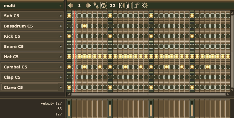Image resolution: width=234 pixels, height=118 pixels.
Task: Click the Cymbal C5 track's small knob
Action: pos(61,67)
